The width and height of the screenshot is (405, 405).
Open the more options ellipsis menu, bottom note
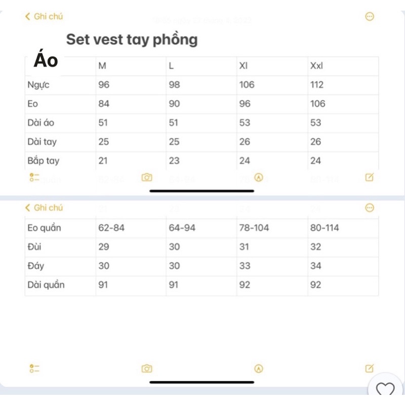click(x=369, y=208)
